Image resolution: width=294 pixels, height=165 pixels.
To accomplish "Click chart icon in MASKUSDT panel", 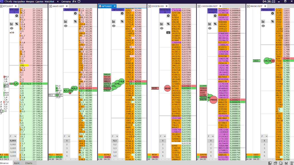I will pos(263,21).
